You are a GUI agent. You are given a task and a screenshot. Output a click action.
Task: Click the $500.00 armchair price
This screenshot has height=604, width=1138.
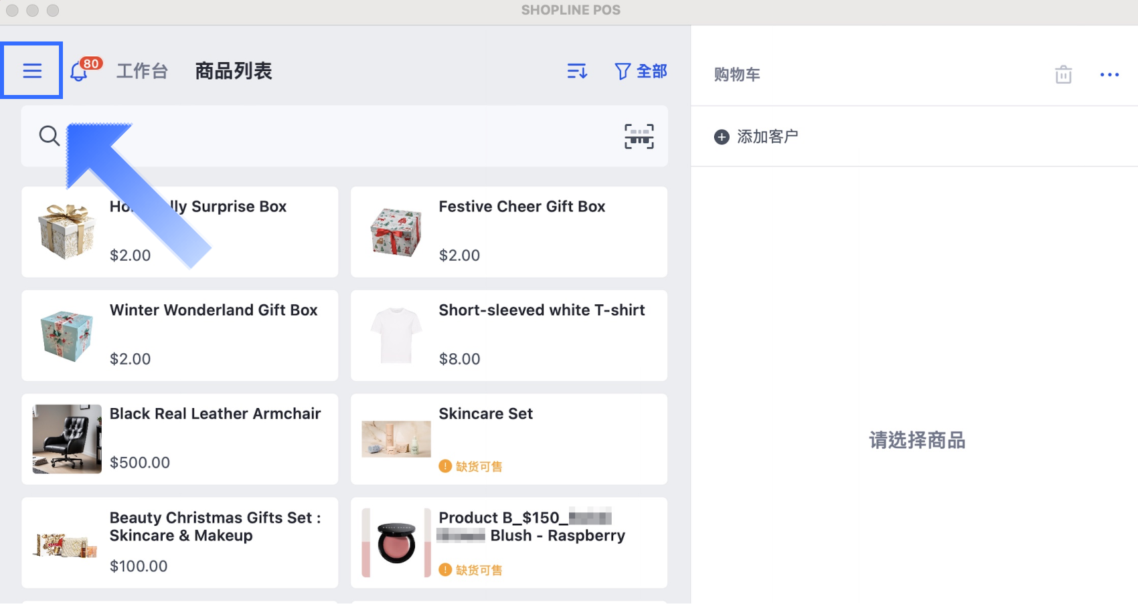(x=140, y=462)
